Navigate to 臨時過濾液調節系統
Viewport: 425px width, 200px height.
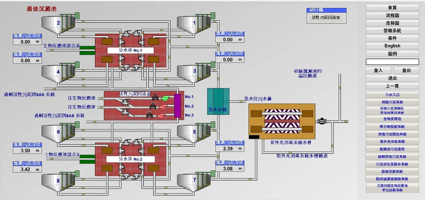(392, 179)
